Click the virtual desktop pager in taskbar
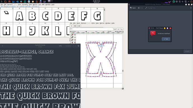193x108 pixels. tap(50, 1)
